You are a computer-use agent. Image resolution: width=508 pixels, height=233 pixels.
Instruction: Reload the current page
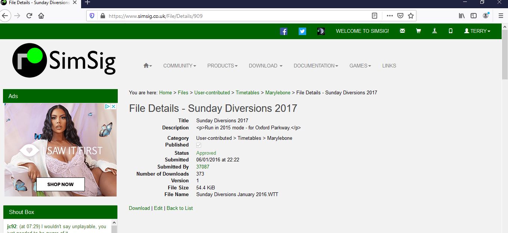pos(29,16)
